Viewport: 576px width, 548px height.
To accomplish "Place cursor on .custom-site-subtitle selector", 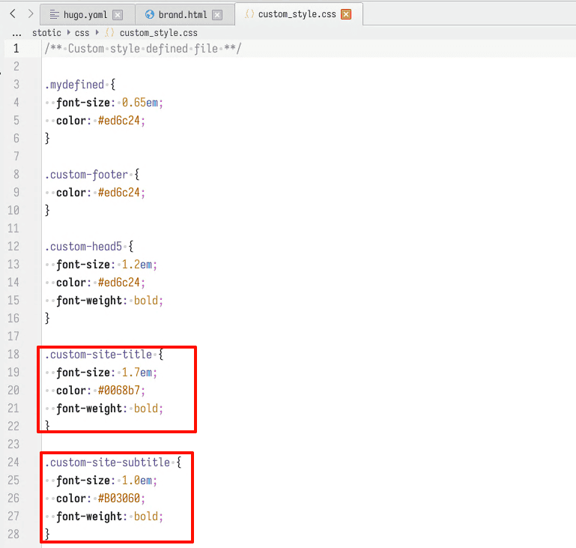I will (107, 463).
